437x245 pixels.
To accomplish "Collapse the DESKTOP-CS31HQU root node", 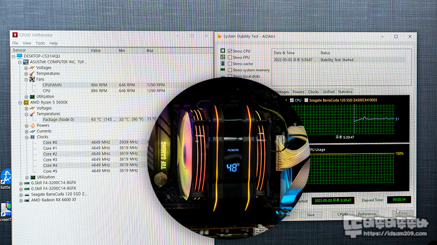I will (x=14, y=56).
